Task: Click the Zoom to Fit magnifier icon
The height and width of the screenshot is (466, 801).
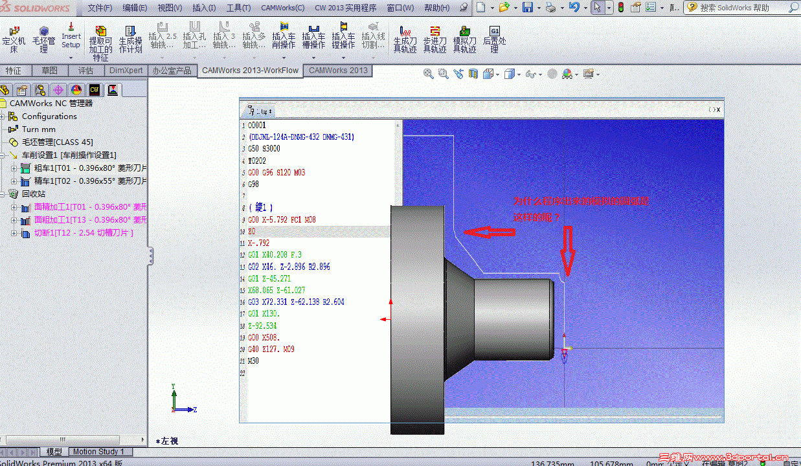Action: [428, 73]
